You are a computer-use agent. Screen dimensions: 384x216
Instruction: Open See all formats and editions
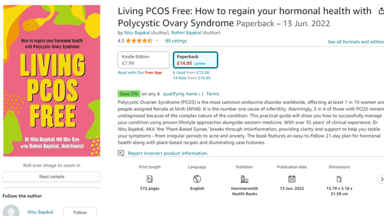[x=355, y=42]
